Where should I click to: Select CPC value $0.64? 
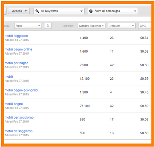(144, 38)
